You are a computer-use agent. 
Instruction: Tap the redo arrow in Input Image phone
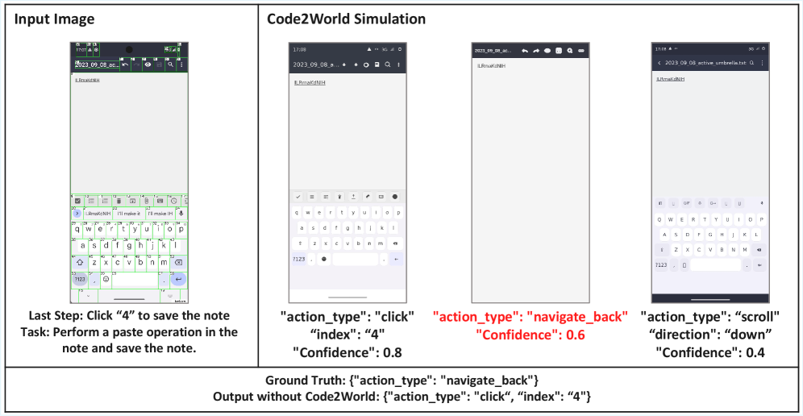tap(136, 65)
